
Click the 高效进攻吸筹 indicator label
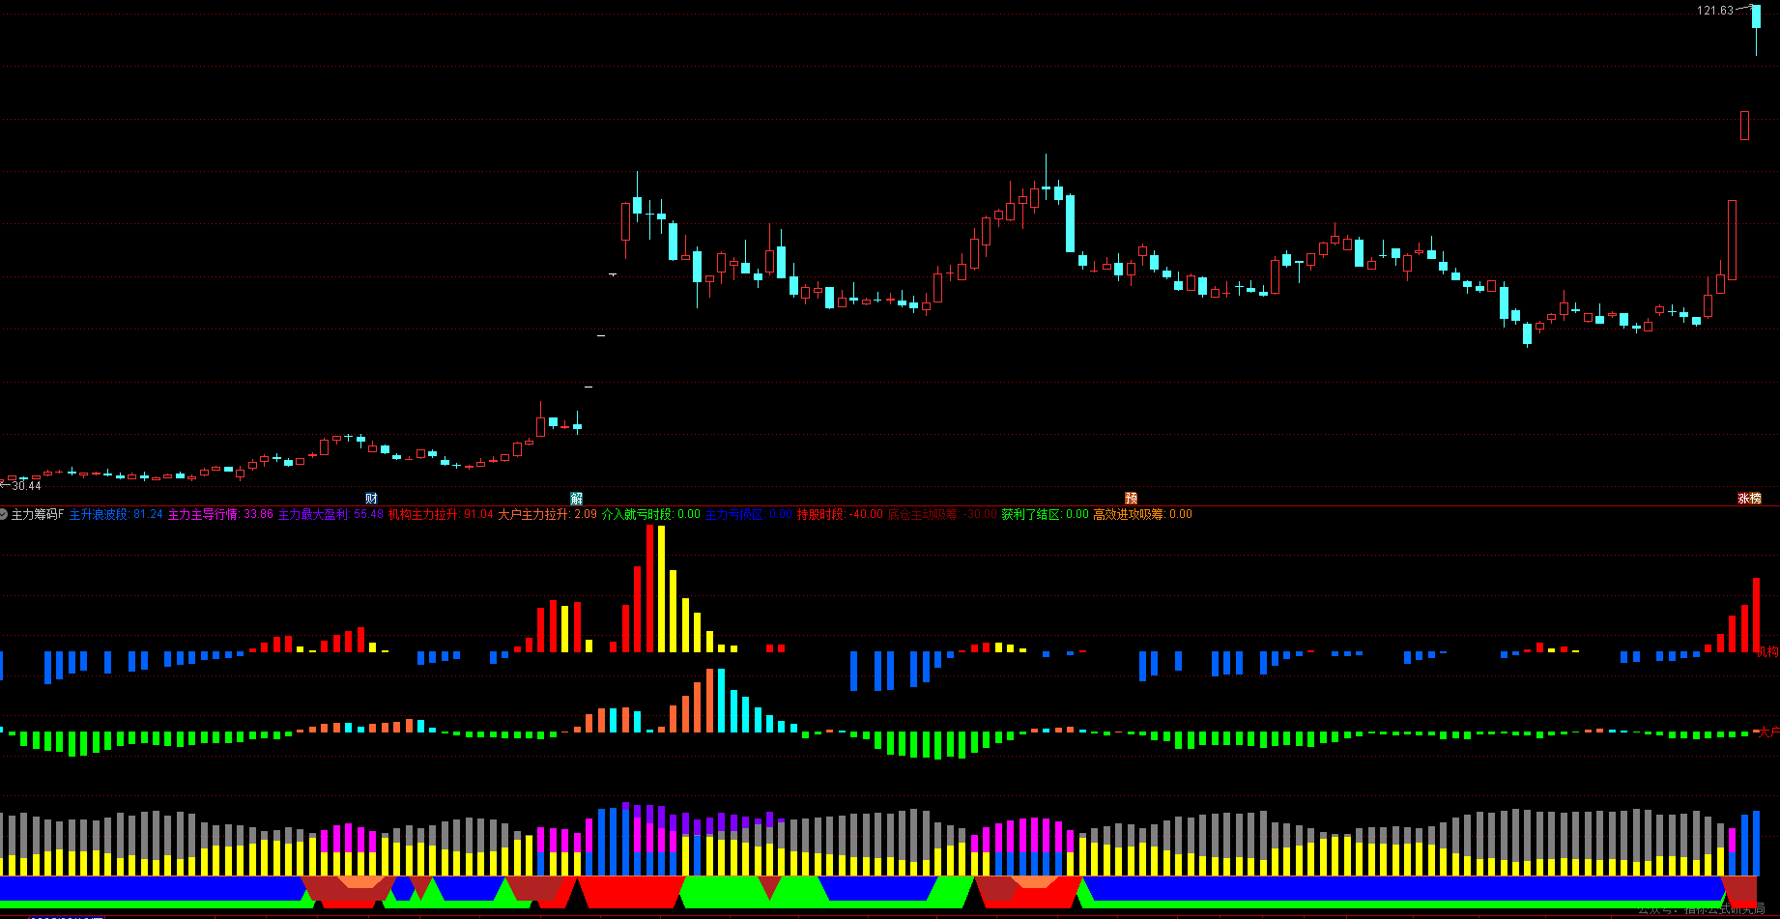coord(1142,514)
